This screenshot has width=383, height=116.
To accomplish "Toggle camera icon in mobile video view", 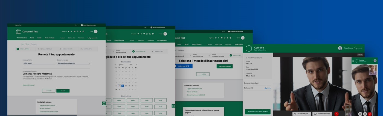I will [x=365, y=114].
